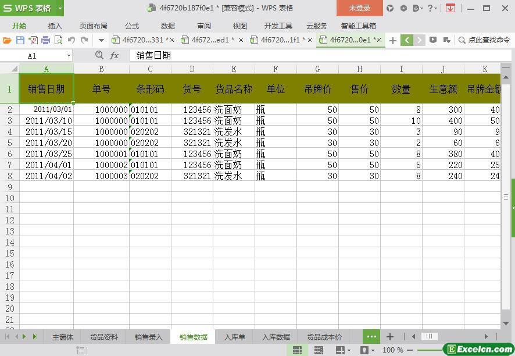Switch to page break preview view
The image size is (515, 356).
319,350
